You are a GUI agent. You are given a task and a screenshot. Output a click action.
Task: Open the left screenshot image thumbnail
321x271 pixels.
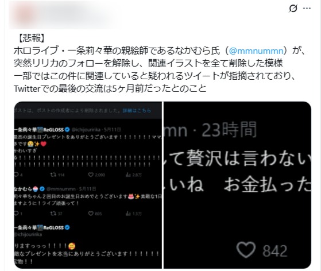88,185
